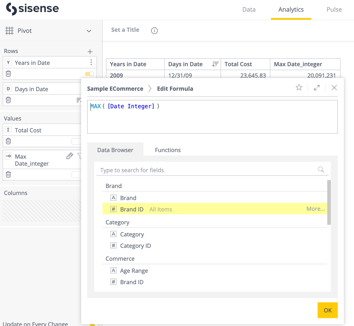This screenshot has width=354, height=326.
Task: Click the Commerce table heading
Action: 120,259
